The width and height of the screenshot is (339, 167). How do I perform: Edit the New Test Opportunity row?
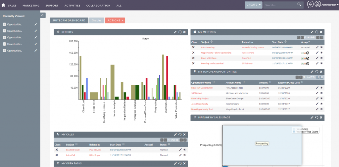(317, 88)
